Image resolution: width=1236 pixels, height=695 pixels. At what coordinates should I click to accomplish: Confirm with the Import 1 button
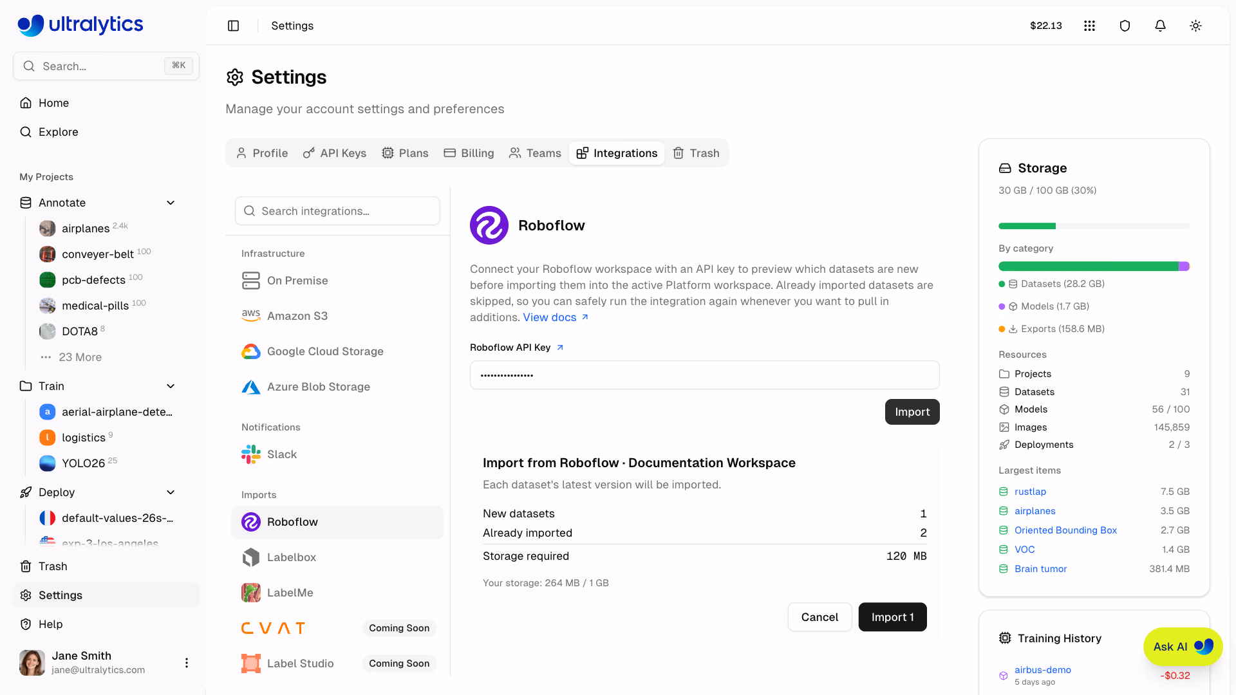892,617
